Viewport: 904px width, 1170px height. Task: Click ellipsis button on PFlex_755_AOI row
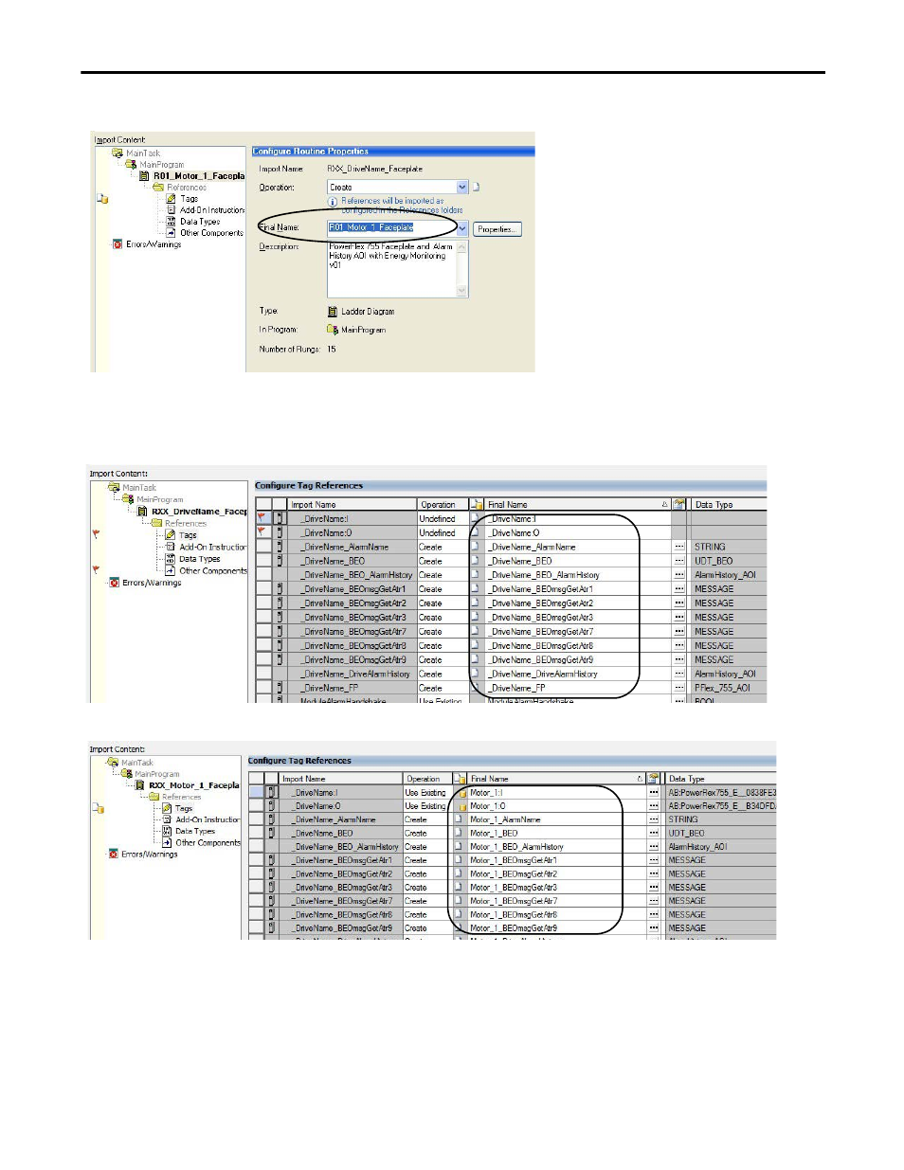coord(679,689)
